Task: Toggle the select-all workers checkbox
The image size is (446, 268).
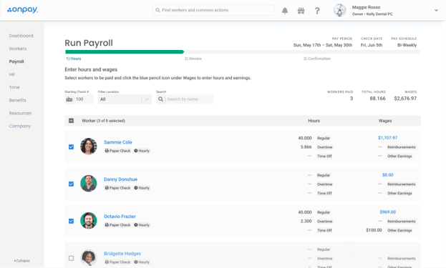Action: pyautogui.click(x=71, y=121)
